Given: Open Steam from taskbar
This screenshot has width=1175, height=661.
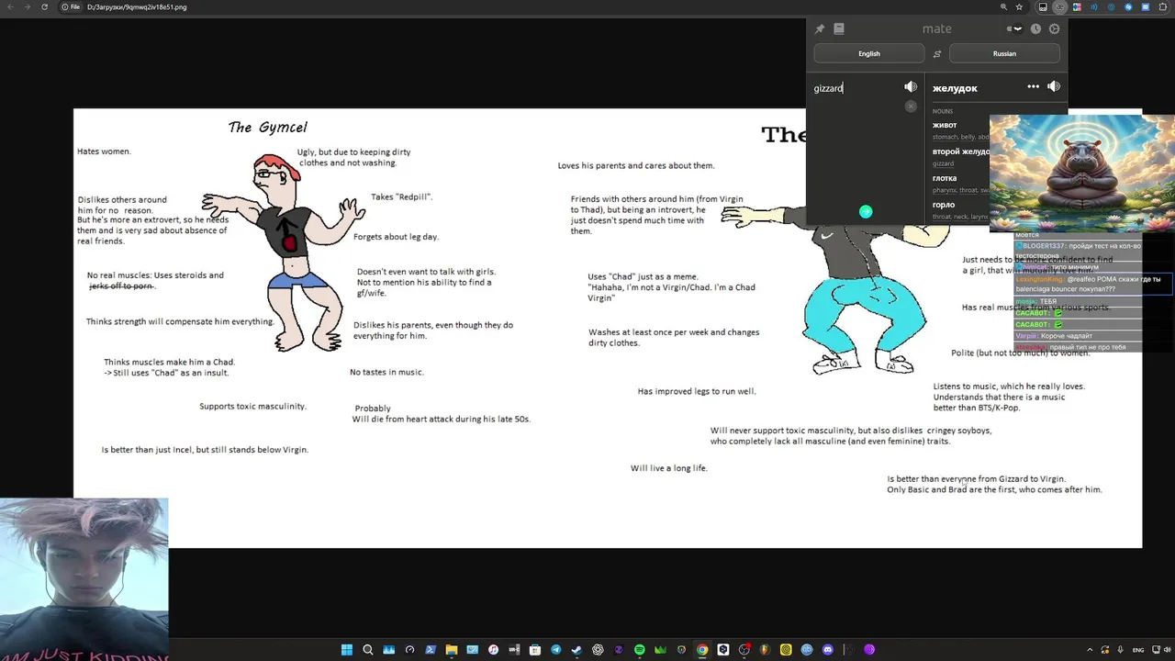Looking at the screenshot, I should [x=576, y=650].
